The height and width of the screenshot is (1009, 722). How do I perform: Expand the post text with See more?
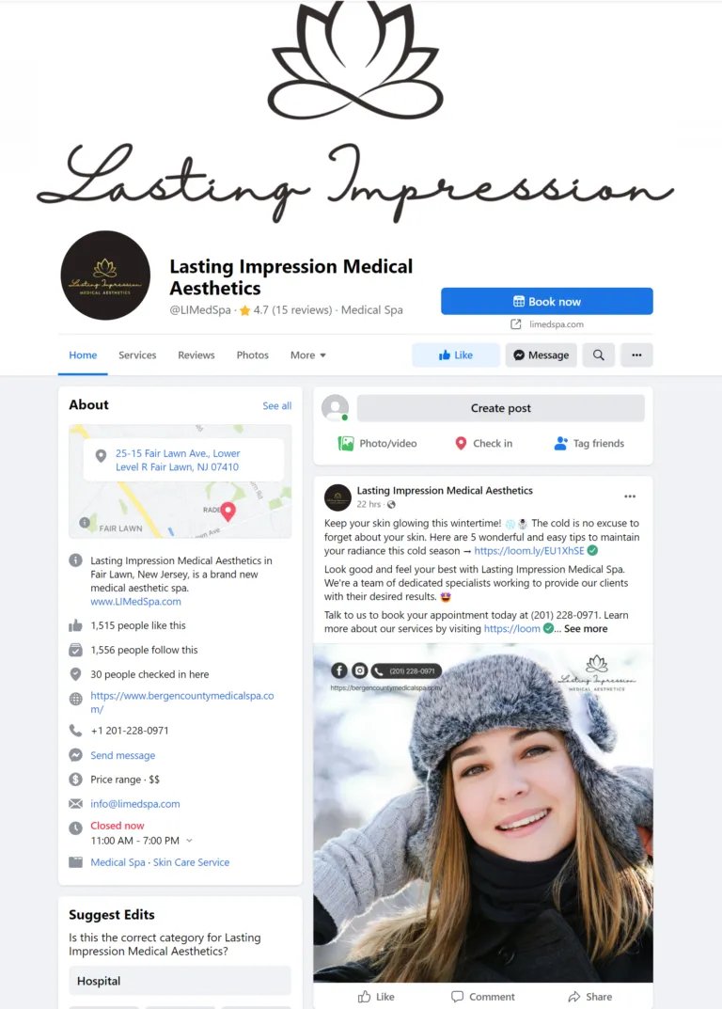tap(586, 629)
